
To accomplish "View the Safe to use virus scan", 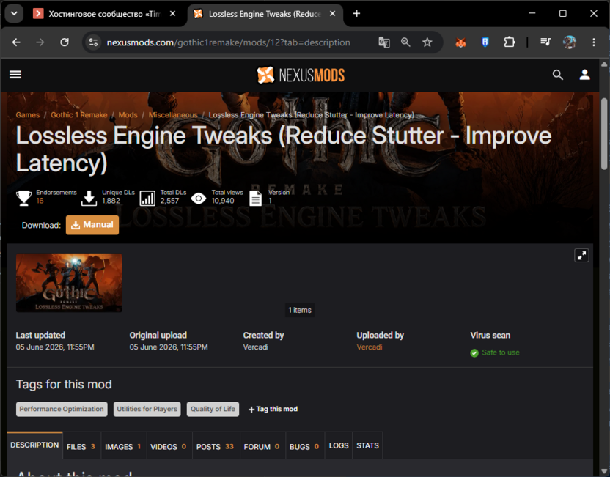I will pos(495,352).
